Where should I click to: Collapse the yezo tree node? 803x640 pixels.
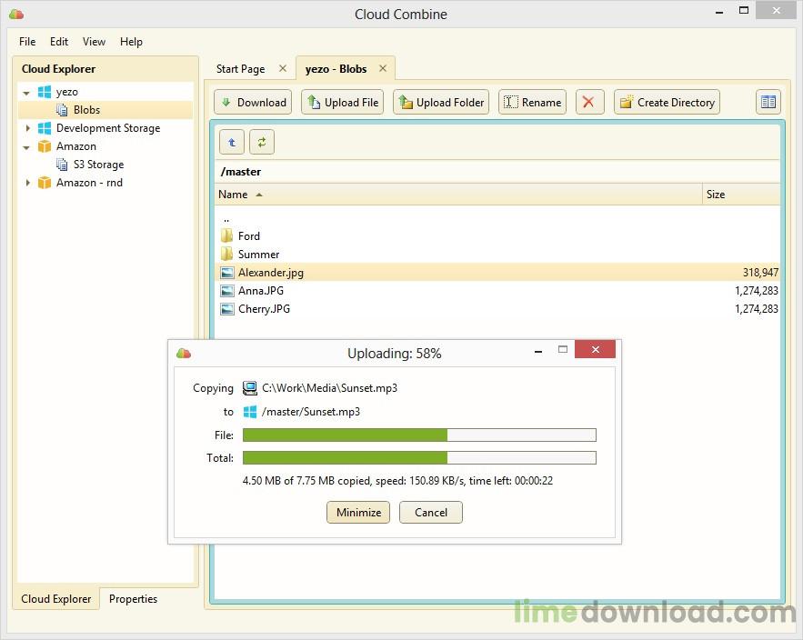26,94
